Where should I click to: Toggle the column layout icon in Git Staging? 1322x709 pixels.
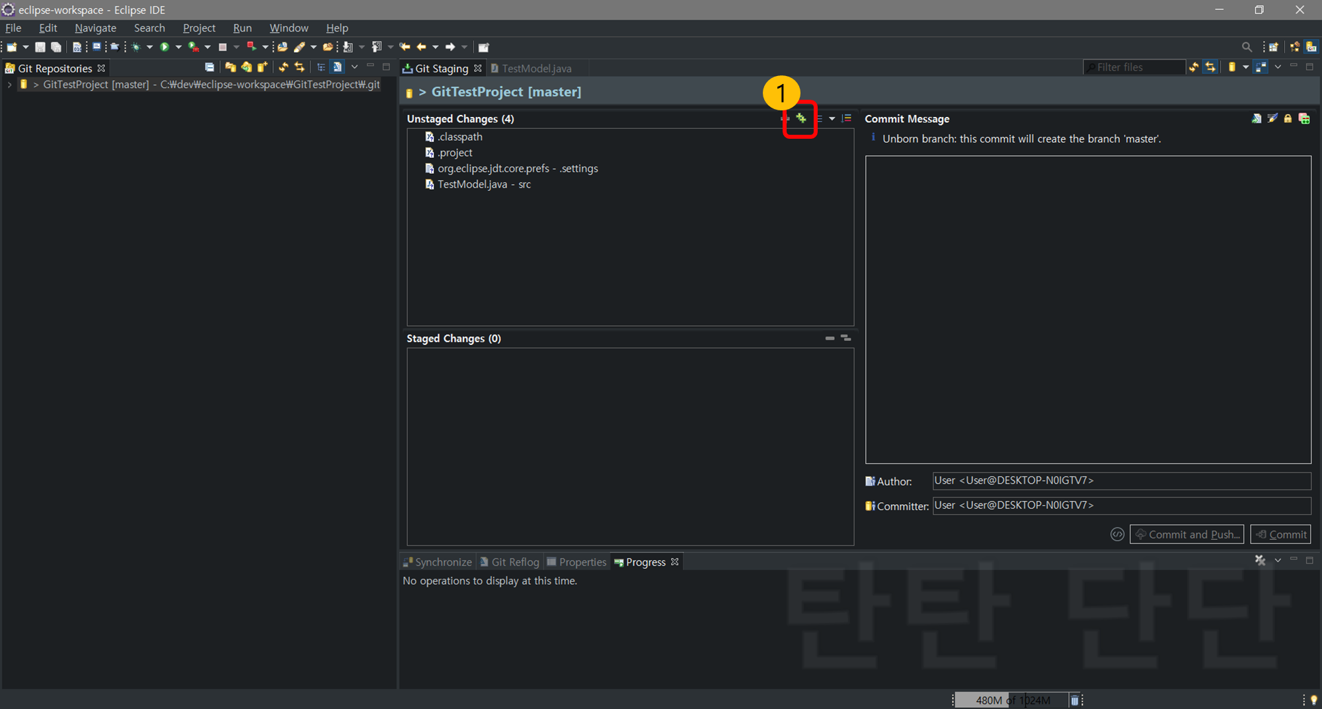[x=1261, y=67]
